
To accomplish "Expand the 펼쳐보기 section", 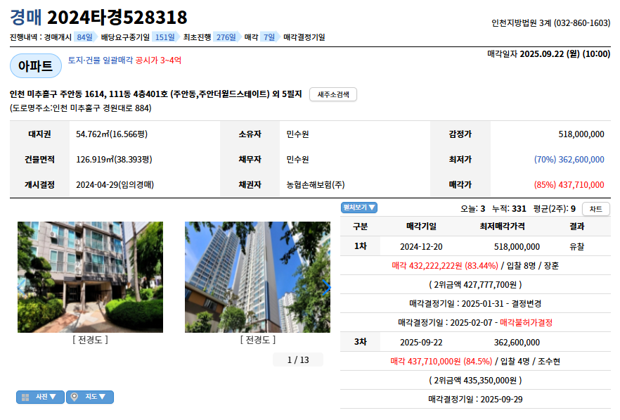I will pyautogui.click(x=359, y=208).
